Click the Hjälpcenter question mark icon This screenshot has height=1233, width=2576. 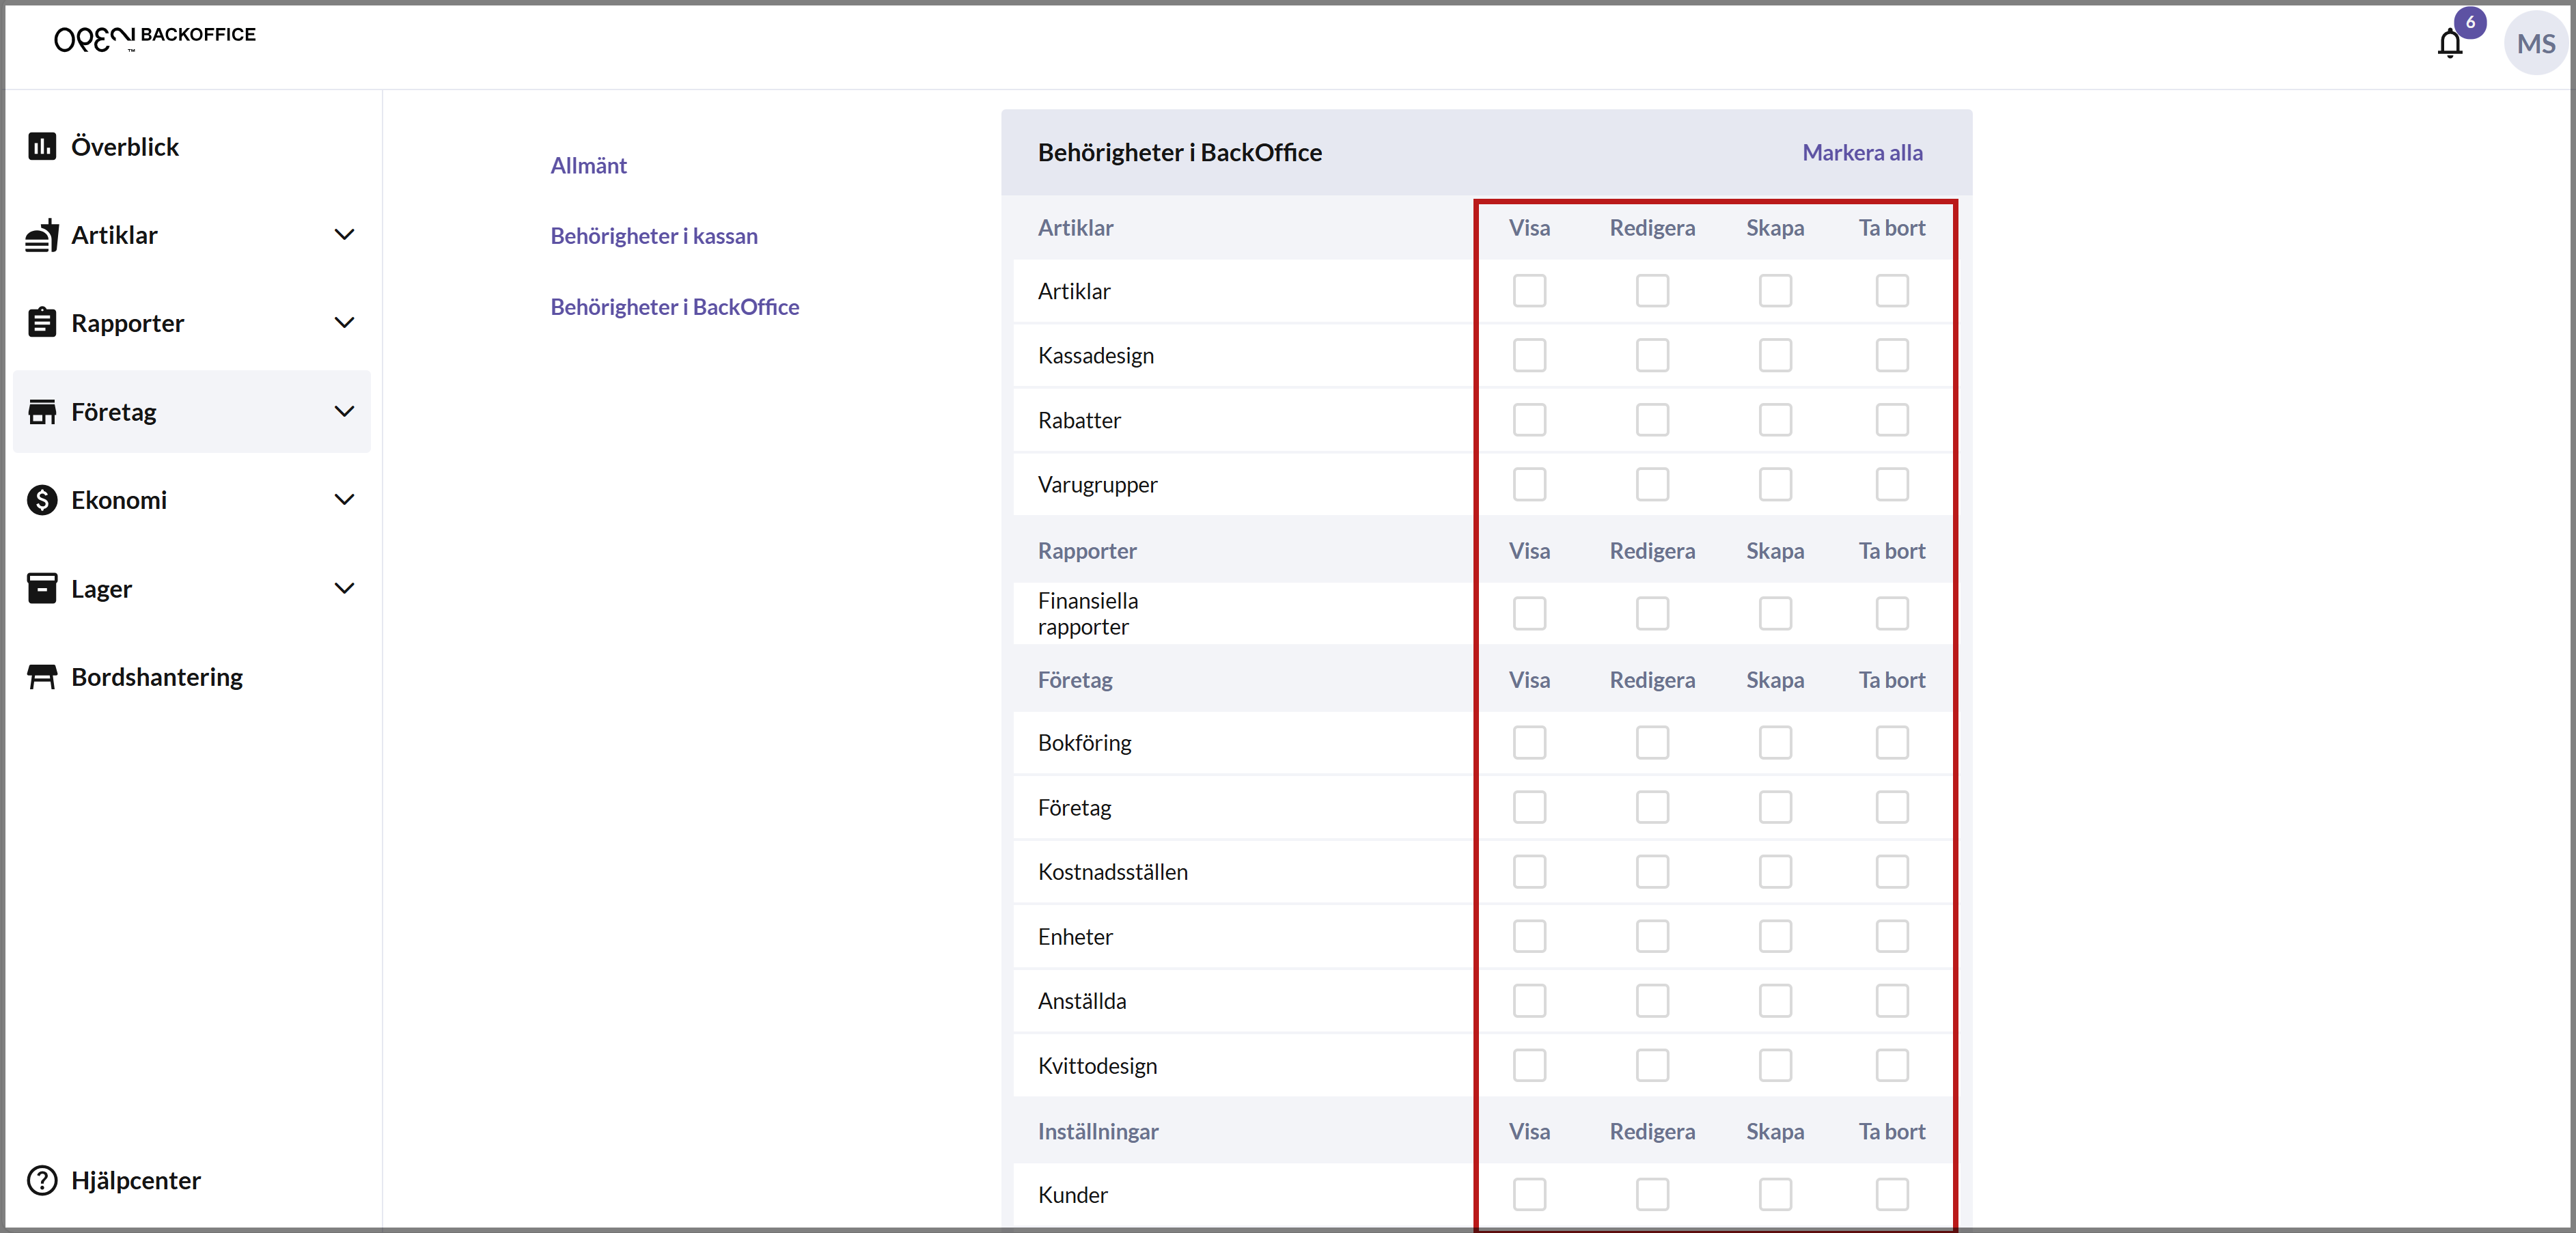pos(42,1180)
